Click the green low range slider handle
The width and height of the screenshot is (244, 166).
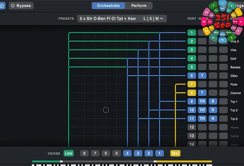pos(61,161)
